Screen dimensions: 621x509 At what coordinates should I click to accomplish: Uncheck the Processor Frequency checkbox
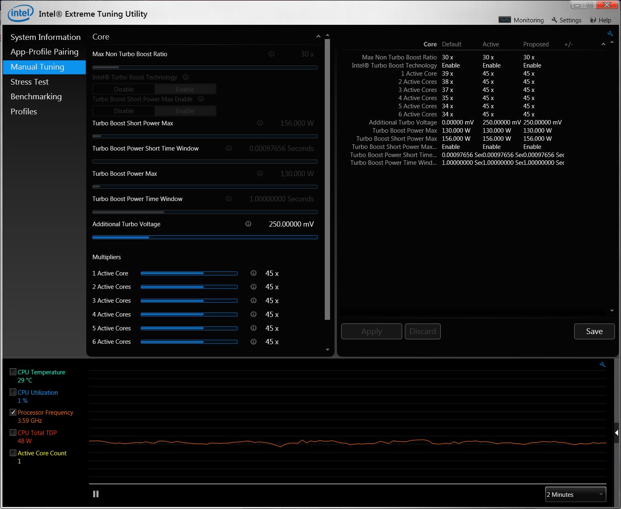point(13,412)
